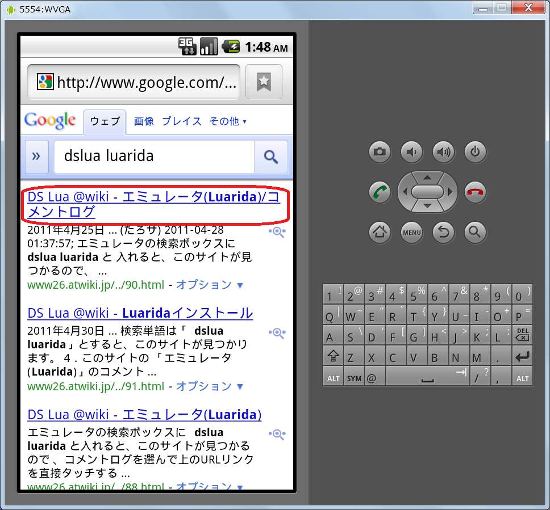This screenshot has width=550, height=510.
Task: Click the Enter key on emulator keyboard
Action: pos(522,357)
